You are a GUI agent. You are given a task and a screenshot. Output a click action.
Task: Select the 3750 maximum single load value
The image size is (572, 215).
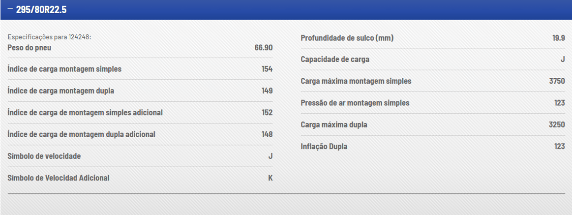pyautogui.click(x=557, y=81)
